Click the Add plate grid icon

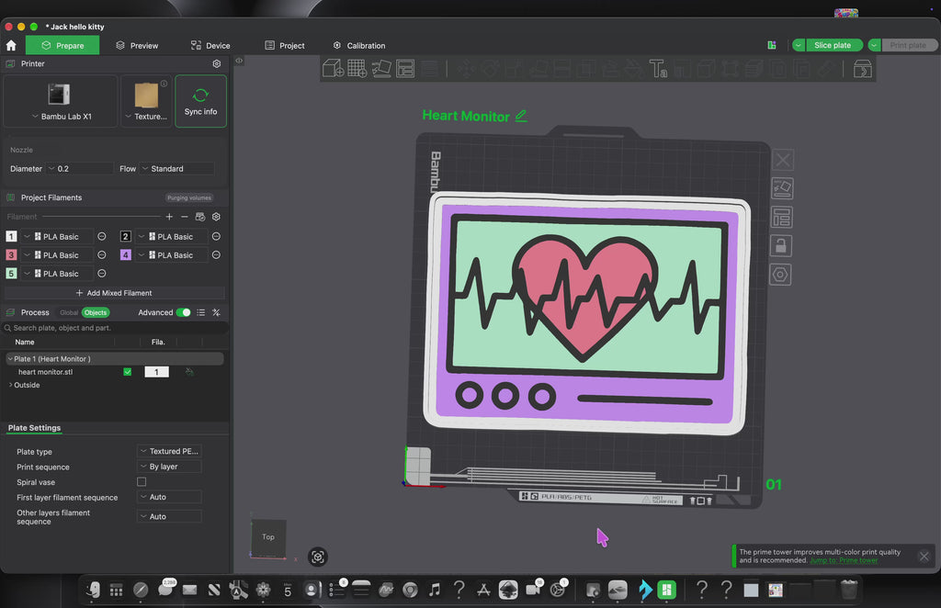[x=357, y=69]
